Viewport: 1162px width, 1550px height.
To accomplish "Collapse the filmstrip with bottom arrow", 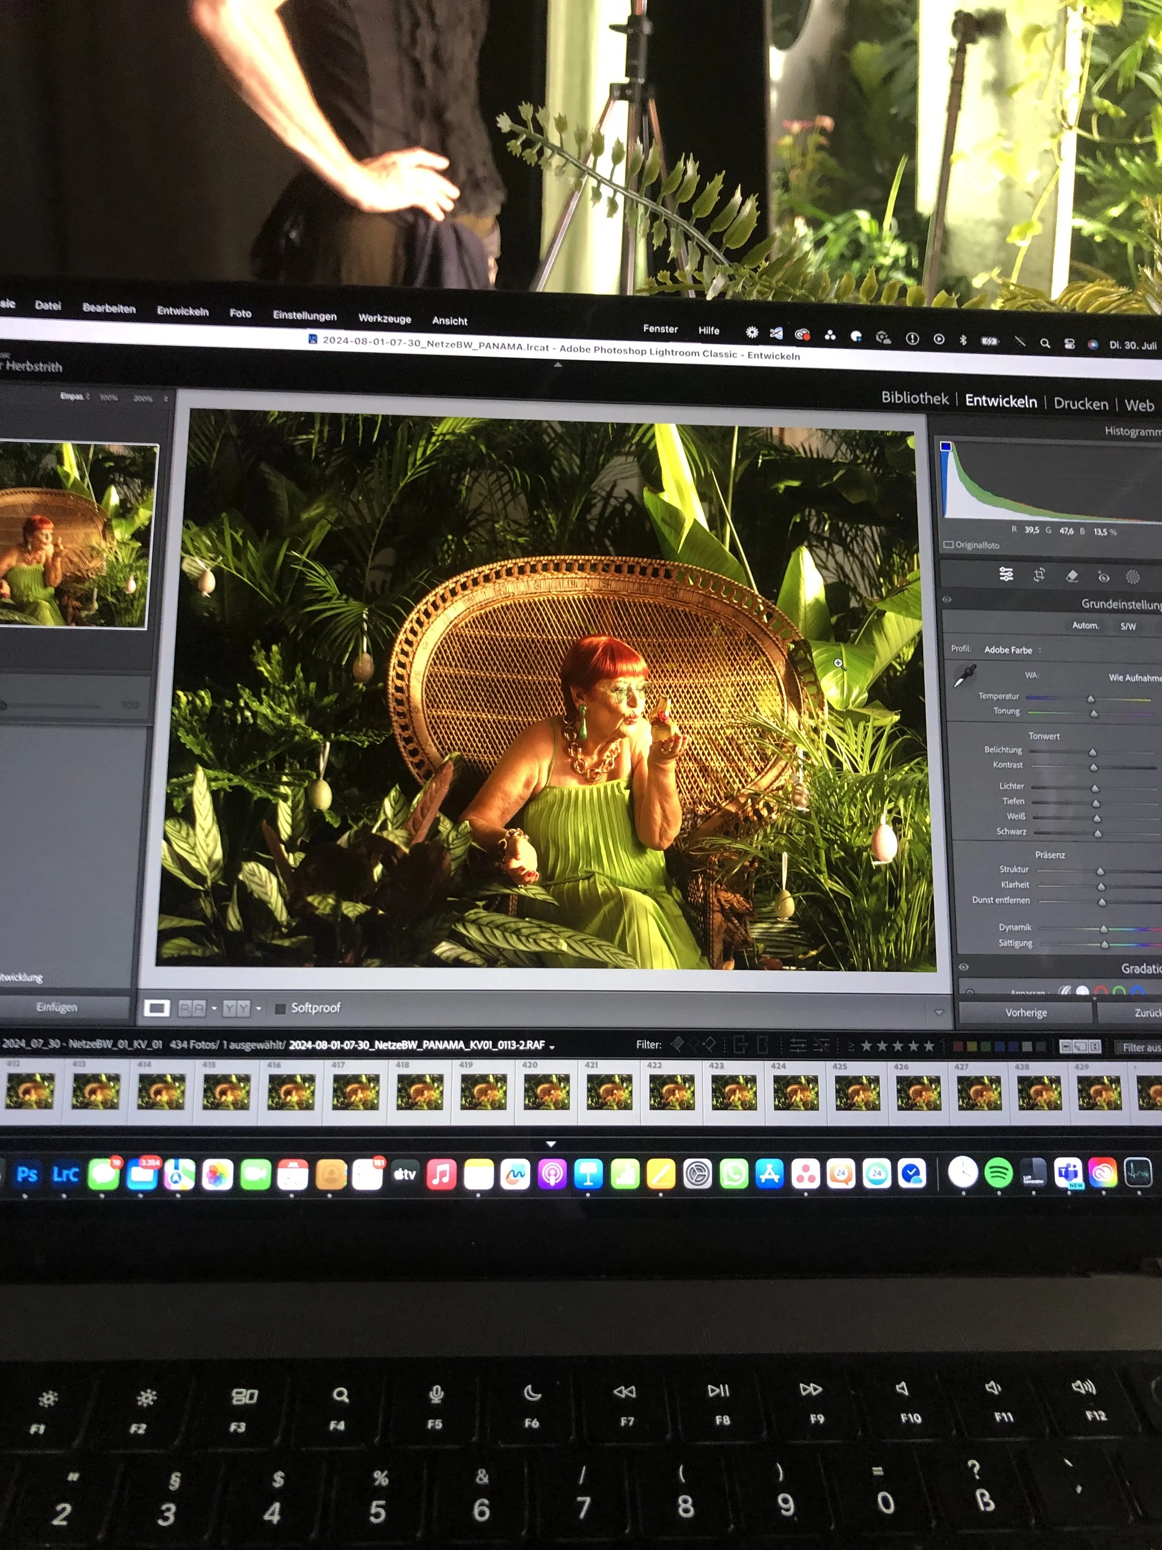I will pos(551,1144).
